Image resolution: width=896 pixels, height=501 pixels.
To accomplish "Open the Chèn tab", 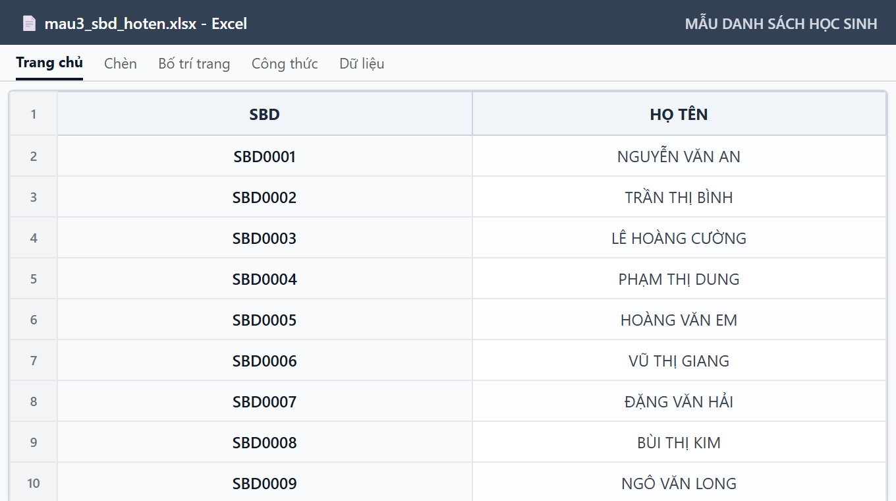I will (x=121, y=63).
